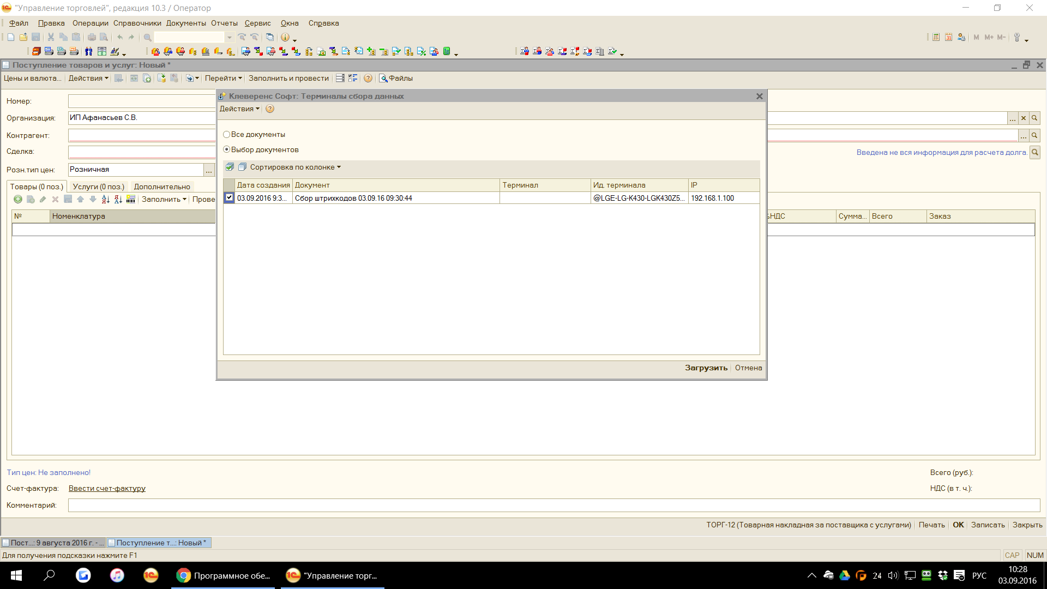
Task: Click the move row up arrow icon
Action: pyautogui.click(x=80, y=199)
